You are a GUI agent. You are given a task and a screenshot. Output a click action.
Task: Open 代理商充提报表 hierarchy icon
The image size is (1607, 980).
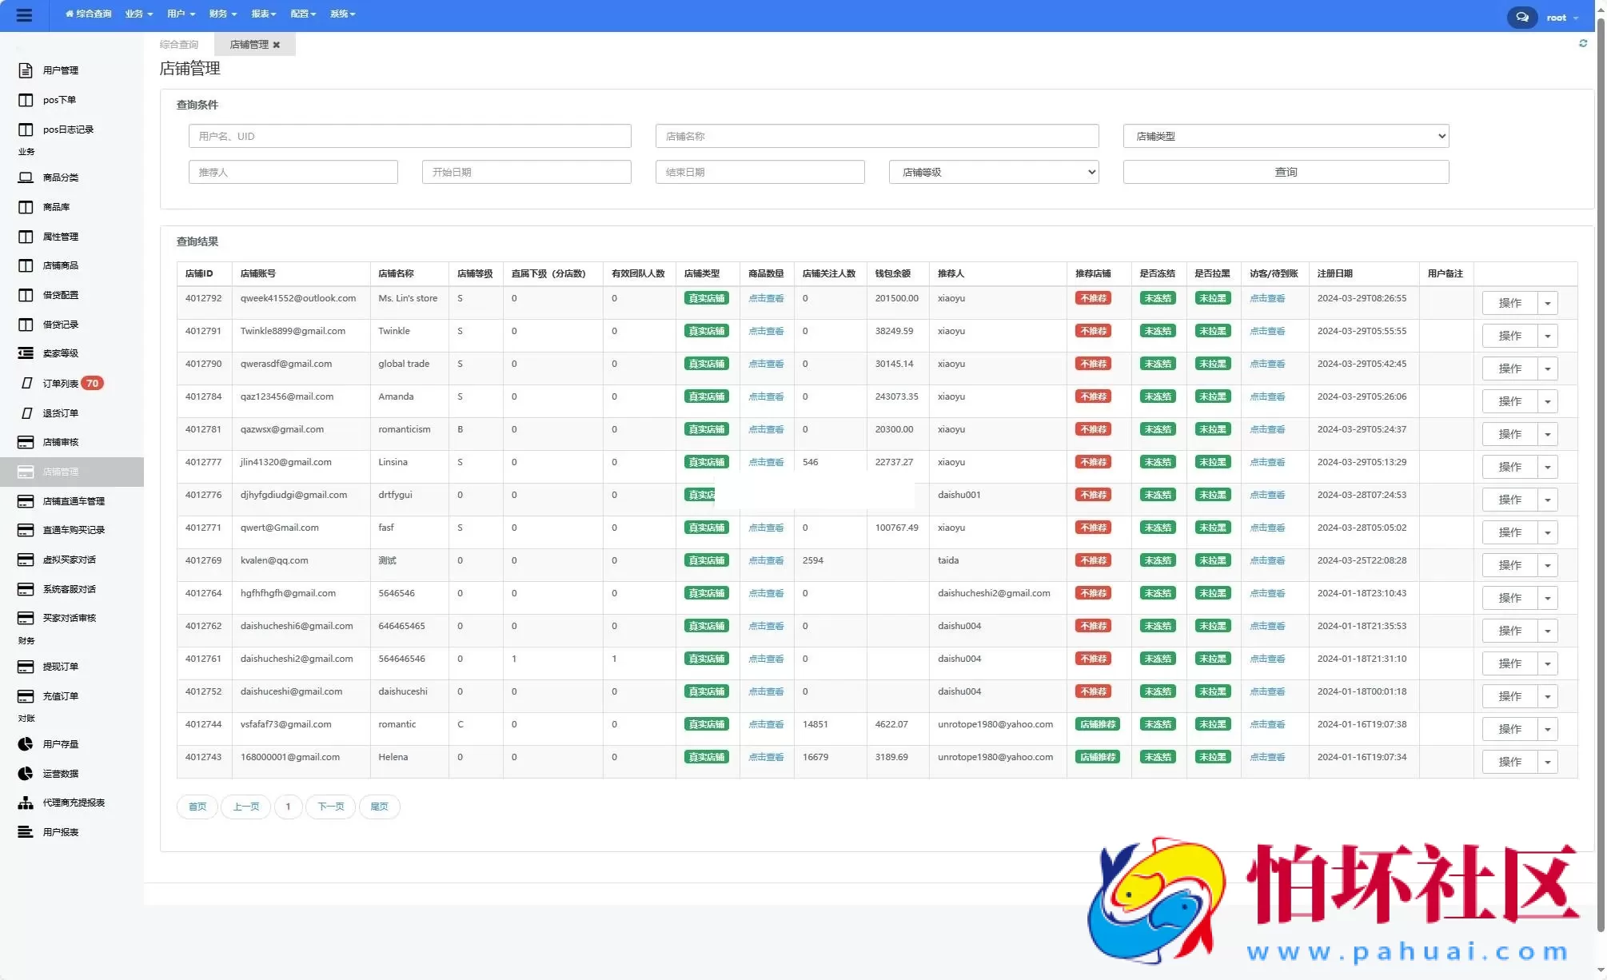[26, 803]
